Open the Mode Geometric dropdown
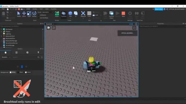 48,12
